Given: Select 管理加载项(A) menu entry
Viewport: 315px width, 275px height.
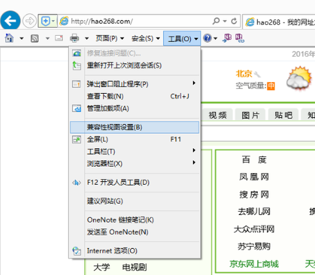Looking at the screenshot, I should point(134,108).
